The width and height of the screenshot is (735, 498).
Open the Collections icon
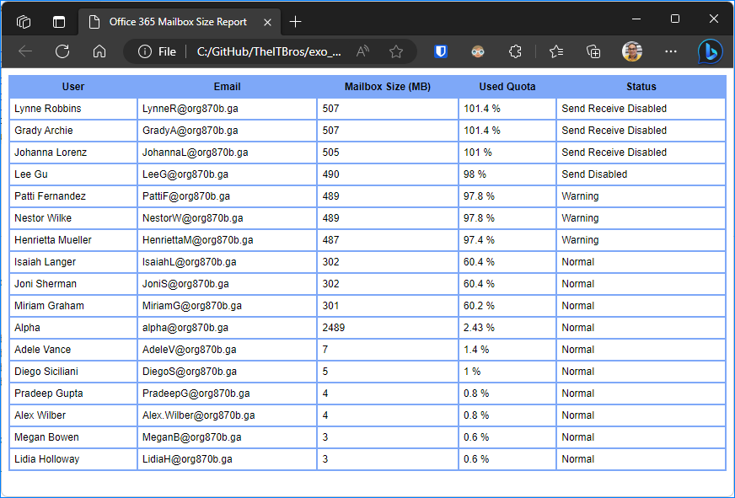tap(593, 51)
